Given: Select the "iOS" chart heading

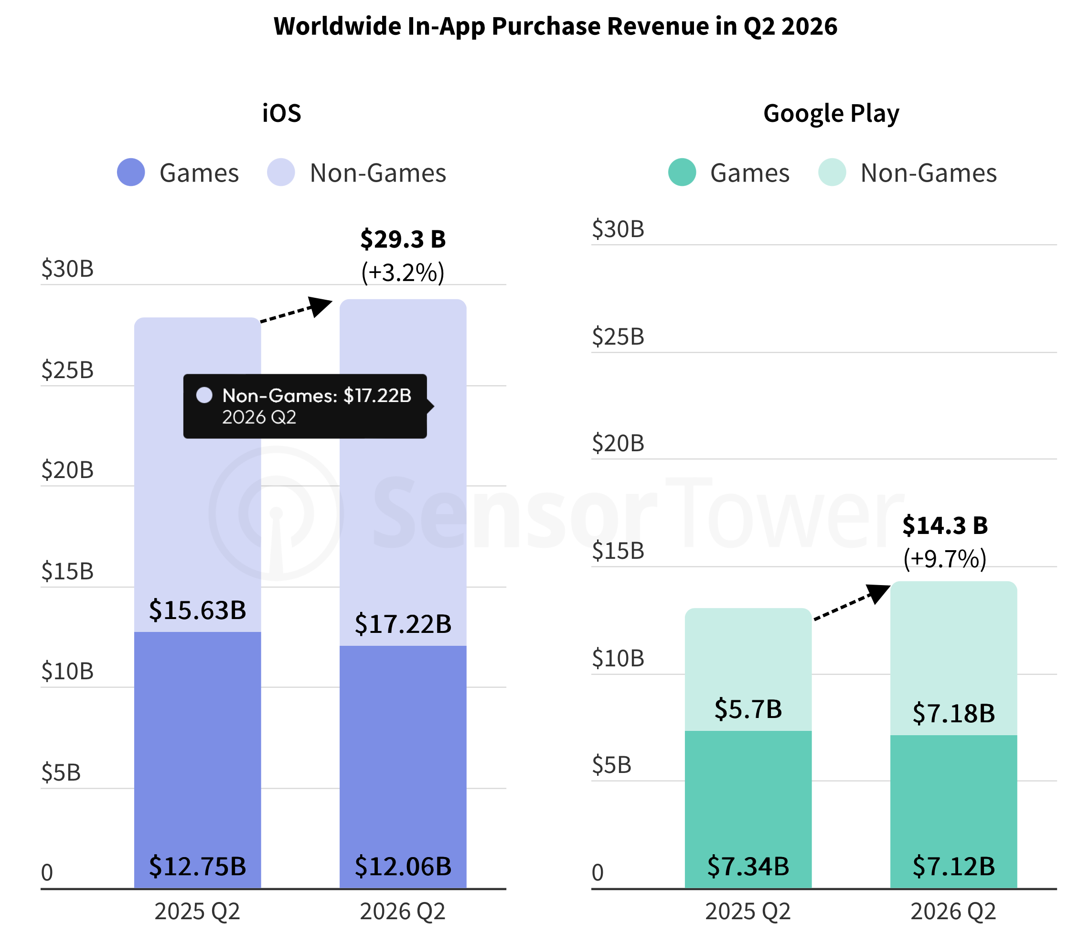Looking at the screenshot, I should point(281,113).
